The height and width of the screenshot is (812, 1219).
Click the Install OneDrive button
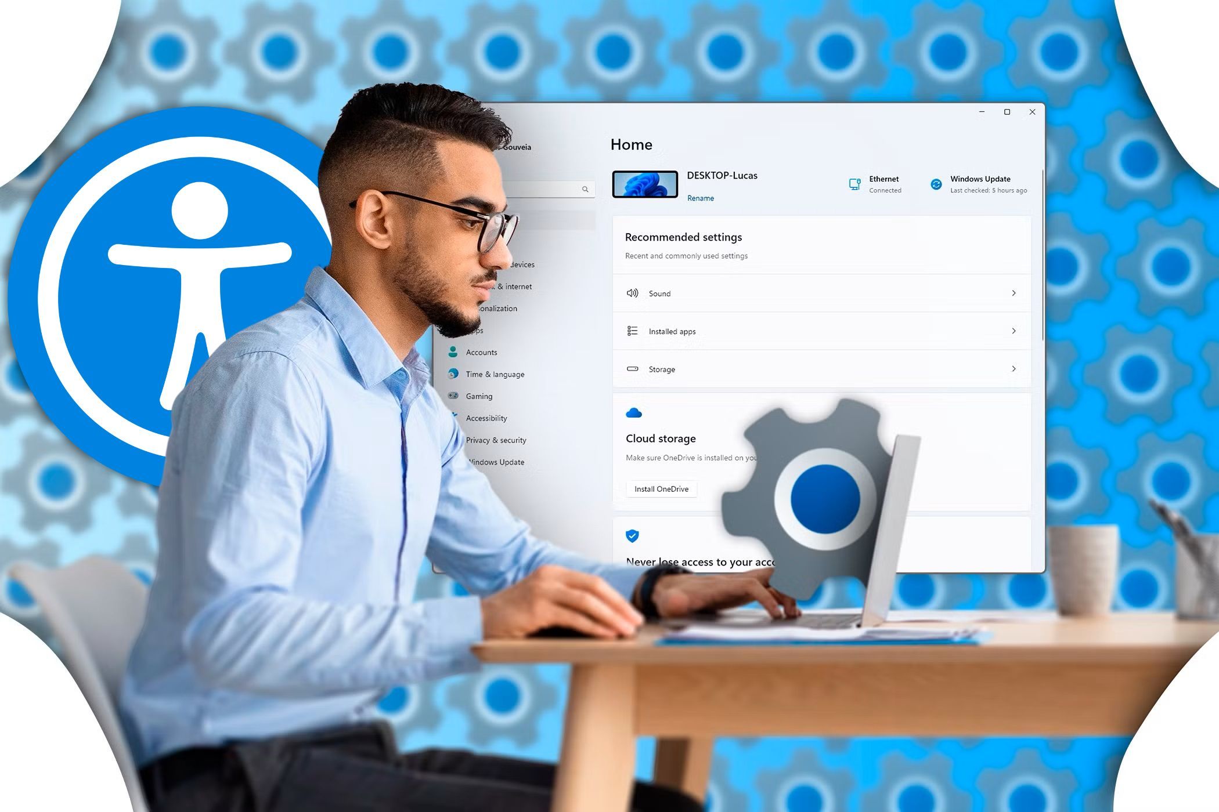pyautogui.click(x=662, y=490)
